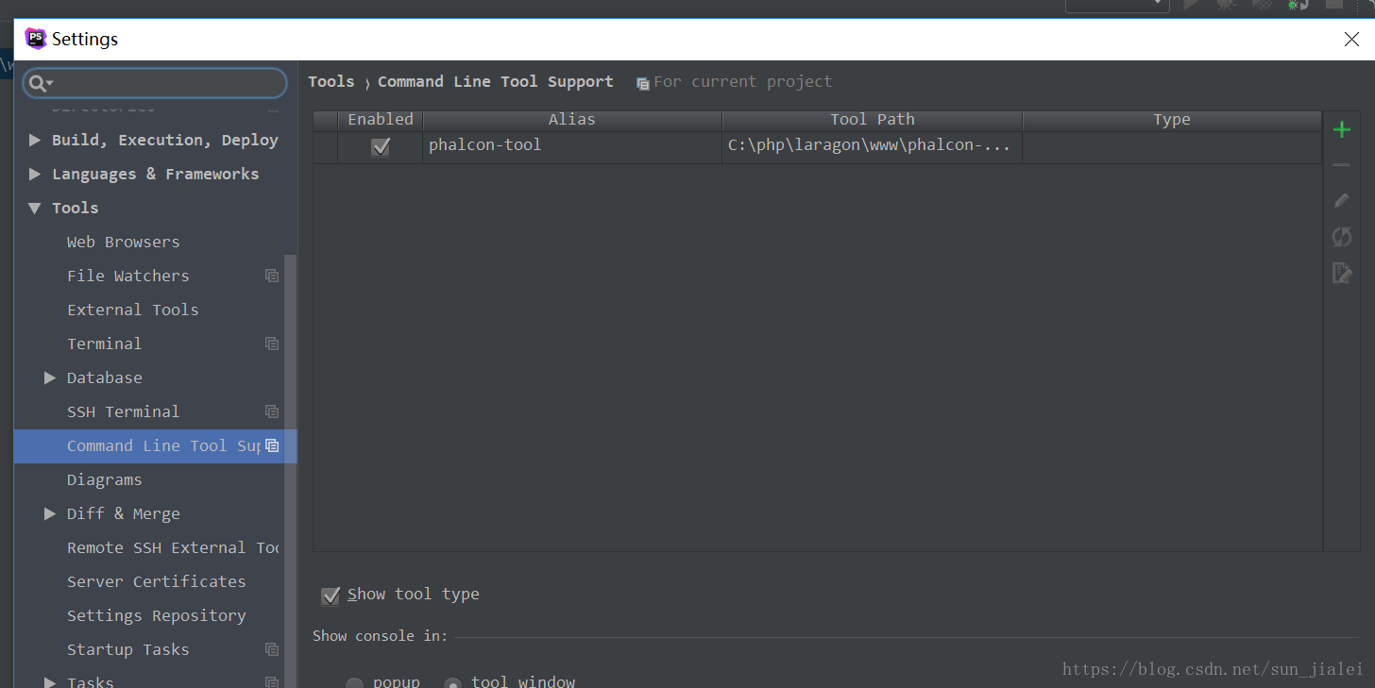This screenshot has width=1375, height=688.
Task: Open Server Certificates settings
Action: 156,581
